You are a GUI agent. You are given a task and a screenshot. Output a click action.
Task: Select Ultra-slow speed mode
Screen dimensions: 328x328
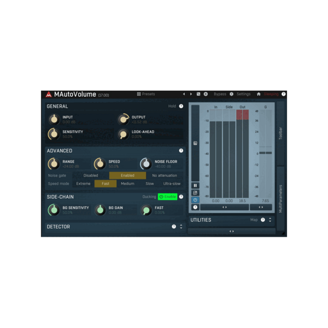tap(172, 184)
